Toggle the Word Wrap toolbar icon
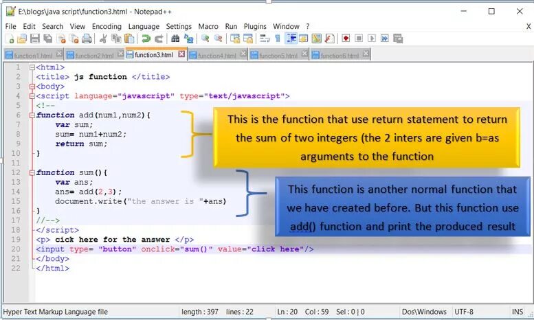This screenshot has width=534, height=320. (x=265, y=39)
